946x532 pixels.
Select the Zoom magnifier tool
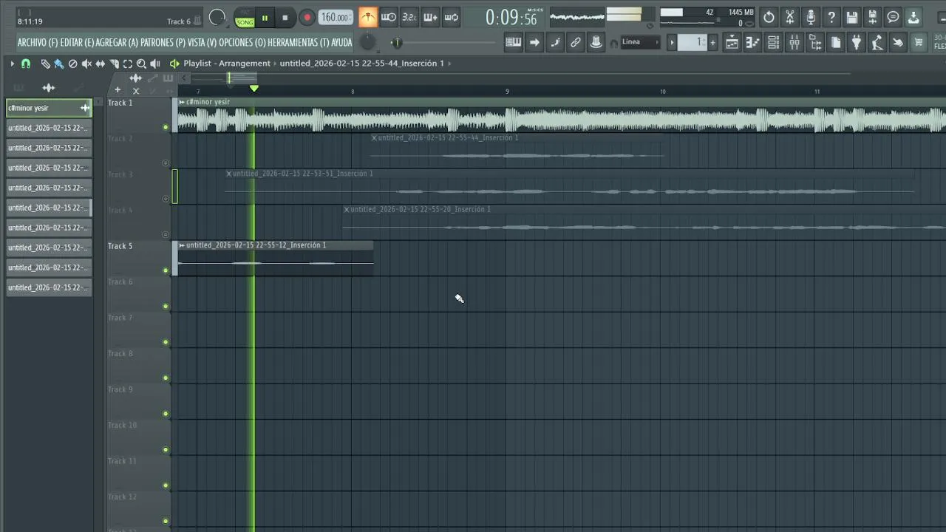(141, 64)
